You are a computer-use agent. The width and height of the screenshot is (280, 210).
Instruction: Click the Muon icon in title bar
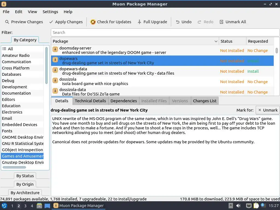[4, 4]
